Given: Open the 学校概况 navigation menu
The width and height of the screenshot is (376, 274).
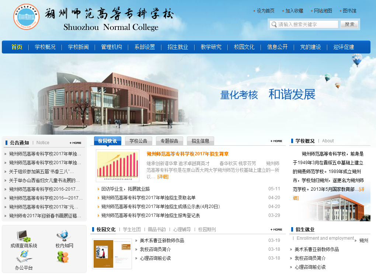Looking at the screenshot, I should pyautogui.click(x=45, y=47).
